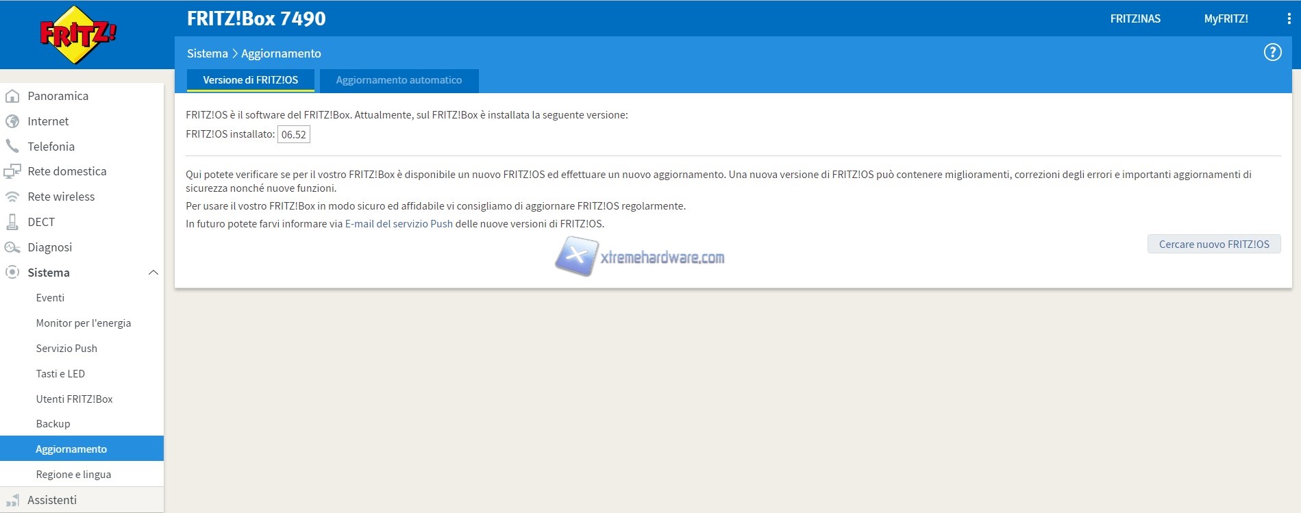This screenshot has width=1301, height=513.
Task: Open Backup in the Sistema submenu
Action: pos(53,424)
